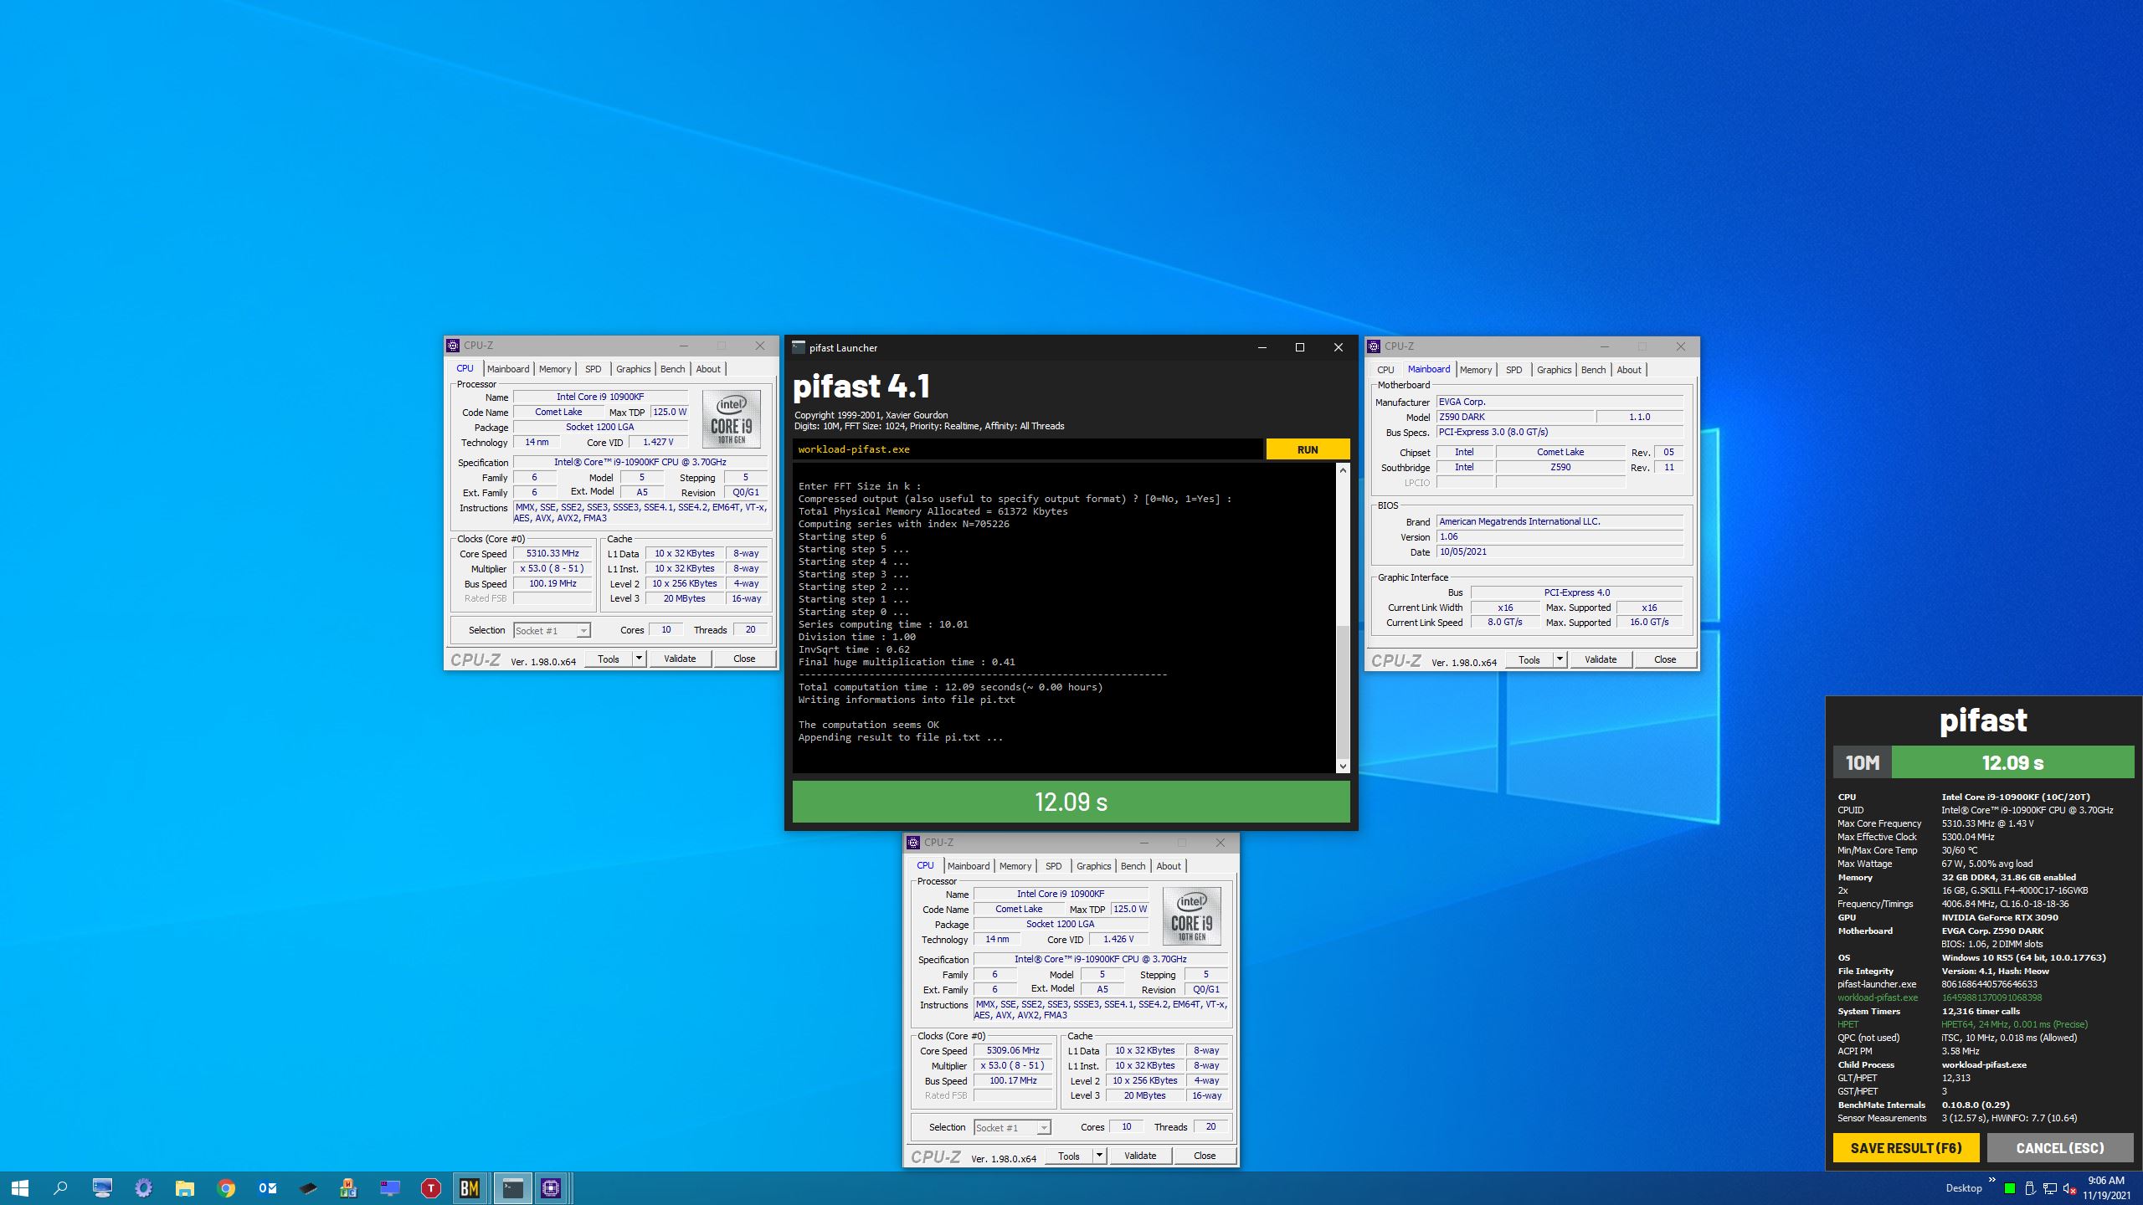
Task: Switch to CPU-Z taskbar button
Action: pyautogui.click(x=551, y=1187)
